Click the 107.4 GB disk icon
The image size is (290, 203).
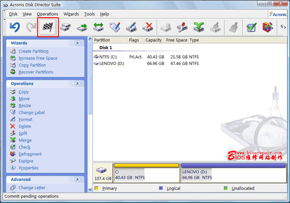click(101, 170)
